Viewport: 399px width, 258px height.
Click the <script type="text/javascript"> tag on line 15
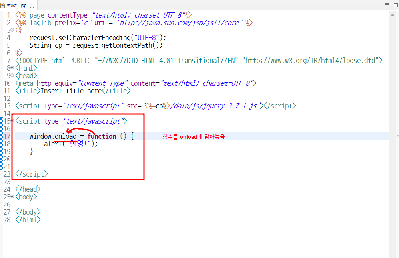[71, 121]
